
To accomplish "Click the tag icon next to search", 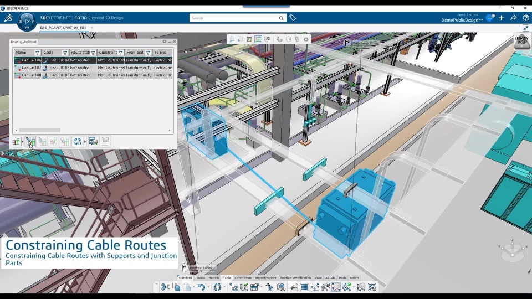I will point(293,18).
